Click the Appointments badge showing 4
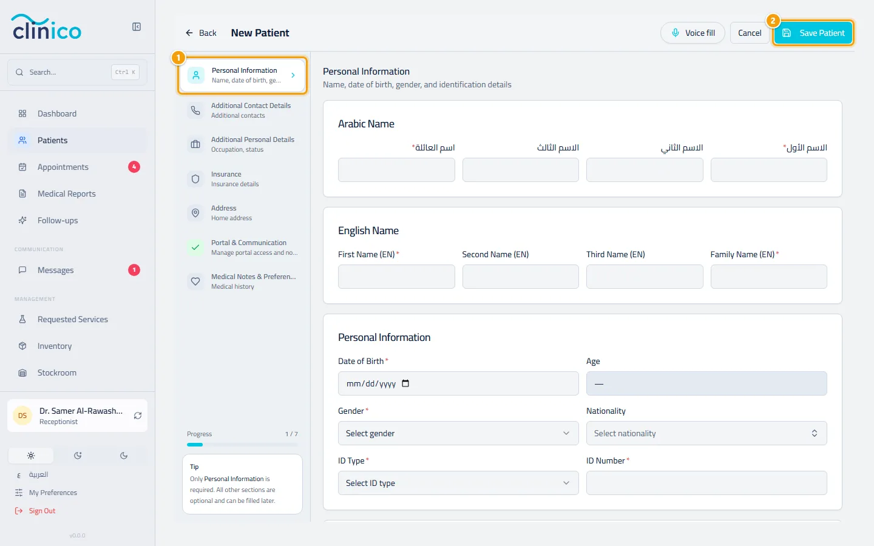This screenshot has width=874, height=546. 134,167
